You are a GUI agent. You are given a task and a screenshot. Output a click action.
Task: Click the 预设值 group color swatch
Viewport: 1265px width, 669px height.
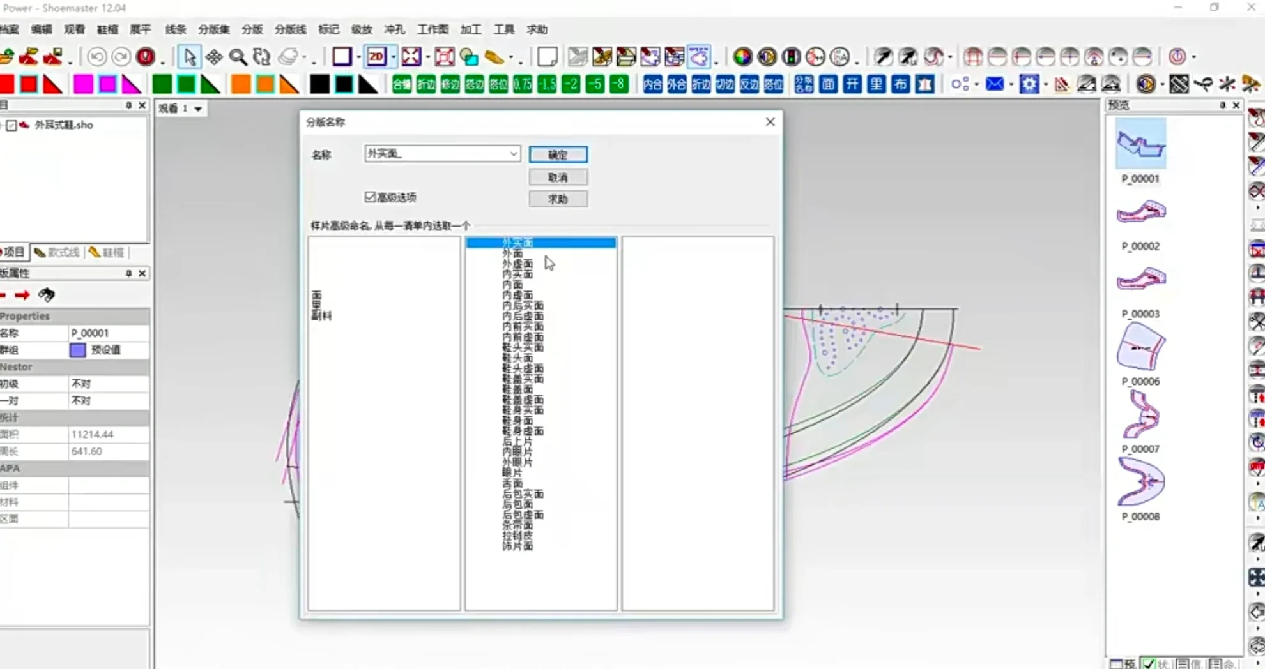tap(77, 350)
